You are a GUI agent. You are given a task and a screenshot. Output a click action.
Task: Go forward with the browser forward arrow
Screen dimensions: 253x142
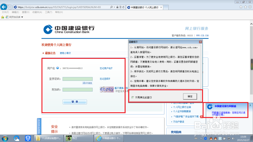click(10, 7)
